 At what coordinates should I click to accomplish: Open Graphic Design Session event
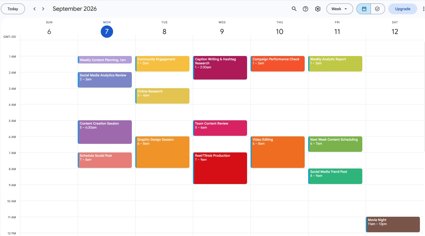(162, 152)
